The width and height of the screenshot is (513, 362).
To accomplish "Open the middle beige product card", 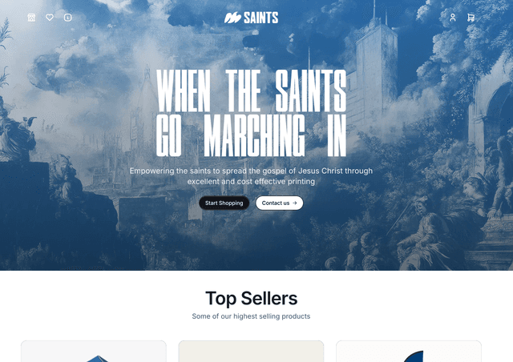I will [251, 352].
